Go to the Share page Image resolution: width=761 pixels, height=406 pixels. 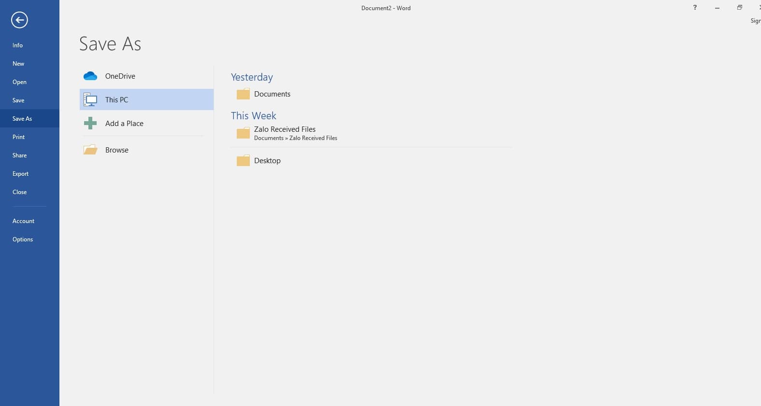tap(29, 155)
